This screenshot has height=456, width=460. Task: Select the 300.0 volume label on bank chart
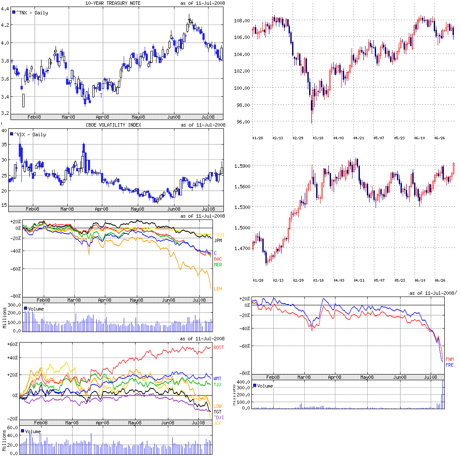click(x=14, y=305)
